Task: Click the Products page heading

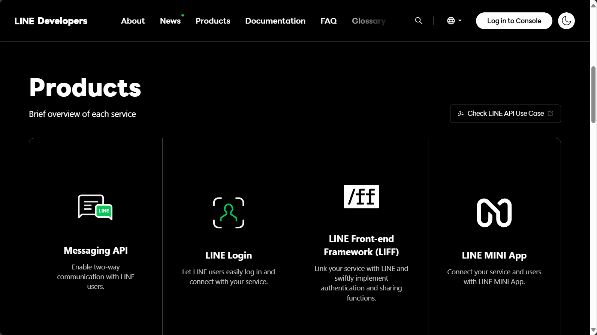Action: pyautogui.click(x=85, y=88)
